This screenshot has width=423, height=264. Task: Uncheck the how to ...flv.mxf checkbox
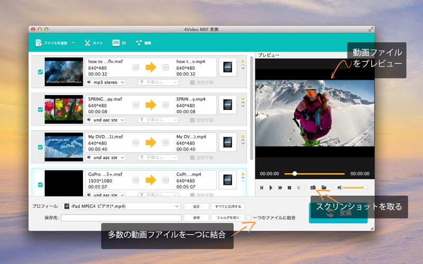coord(40,72)
